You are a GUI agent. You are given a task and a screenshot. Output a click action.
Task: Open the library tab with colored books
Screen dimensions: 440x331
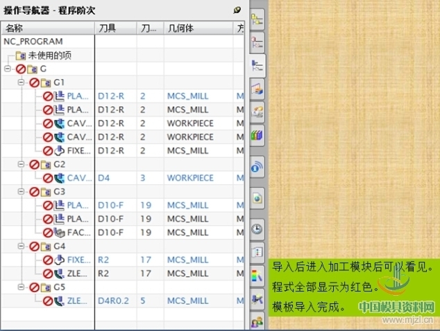point(257,134)
